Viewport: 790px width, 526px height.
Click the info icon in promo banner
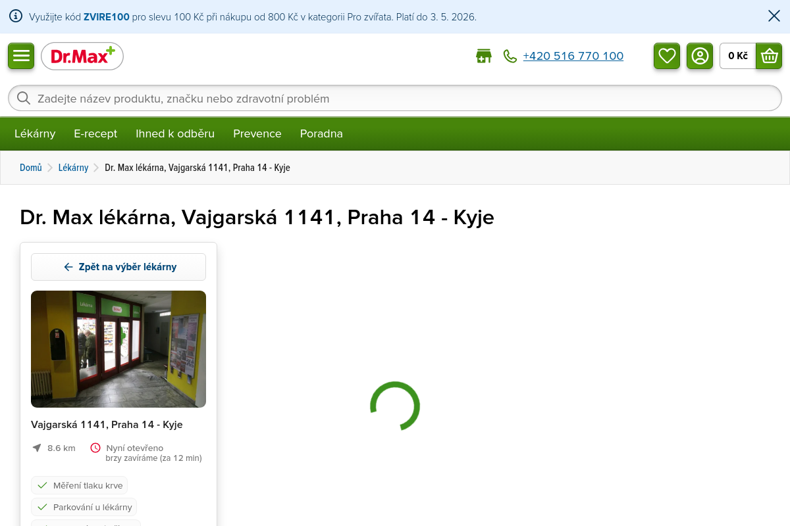[16, 16]
